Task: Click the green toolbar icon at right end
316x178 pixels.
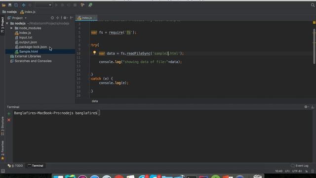Action: click(x=90, y=5)
